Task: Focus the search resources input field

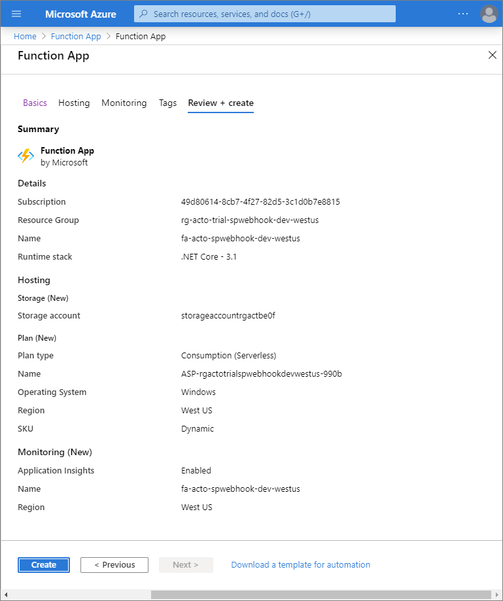Action: tap(265, 14)
